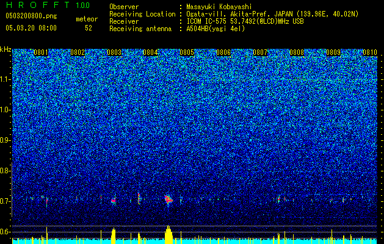Click the kHz axis unit label

click(x=5, y=49)
